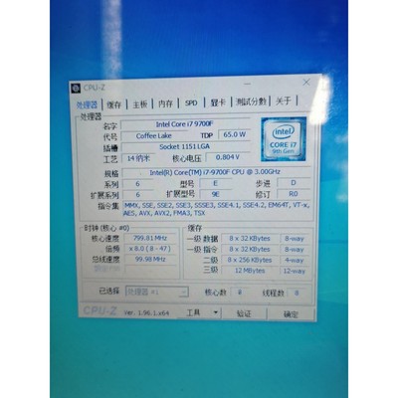Select the 内存 tab
The image size is (398, 398).
coord(165,103)
